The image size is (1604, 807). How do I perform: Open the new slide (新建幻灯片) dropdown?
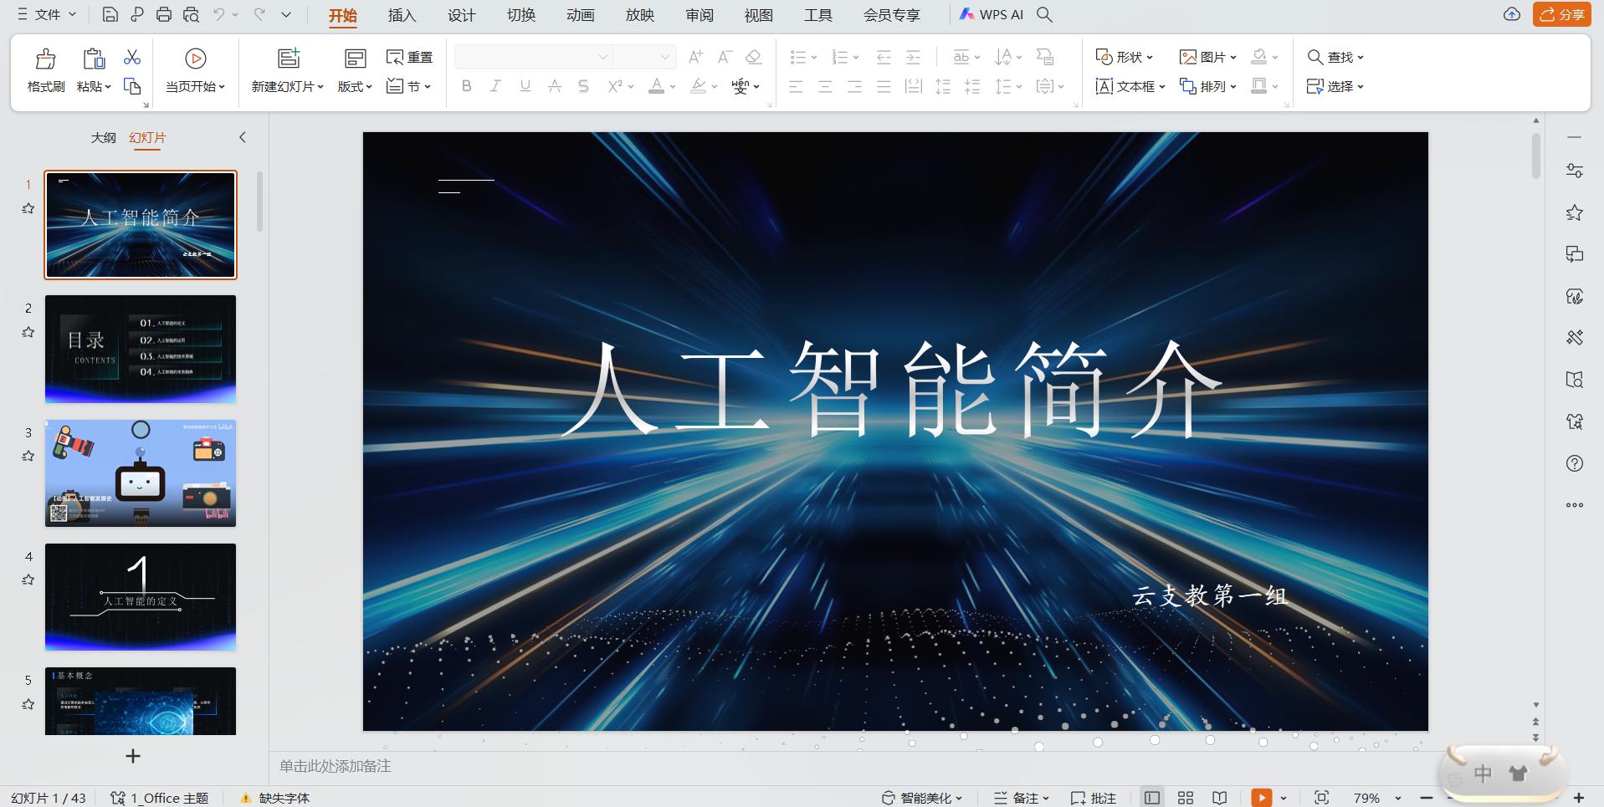tap(287, 86)
